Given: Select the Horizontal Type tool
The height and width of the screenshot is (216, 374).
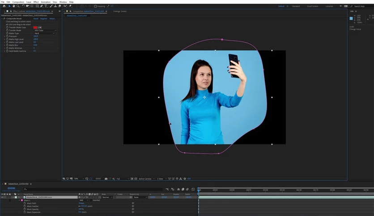Looking at the screenshot, I should [x=46, y=6].
